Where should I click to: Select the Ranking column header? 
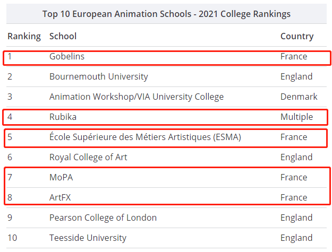24,37
